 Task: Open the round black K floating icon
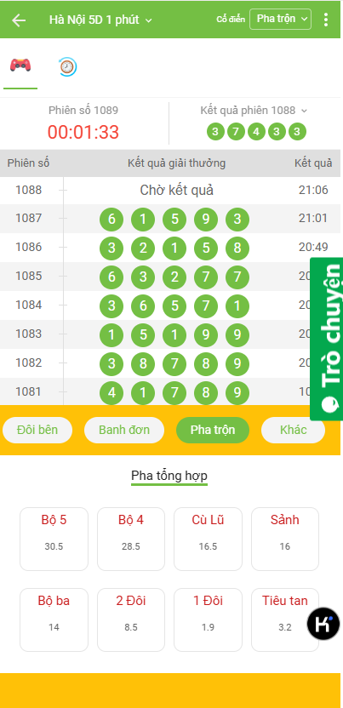coord(323,624)
